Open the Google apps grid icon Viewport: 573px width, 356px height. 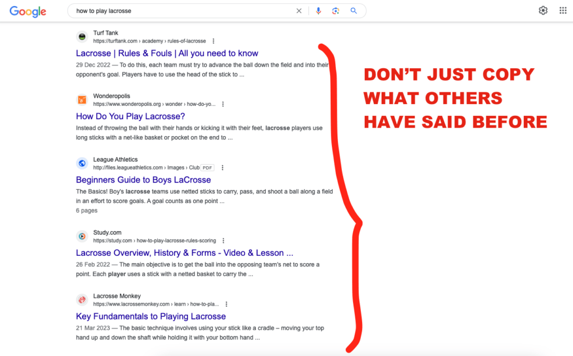pos(563,11)
